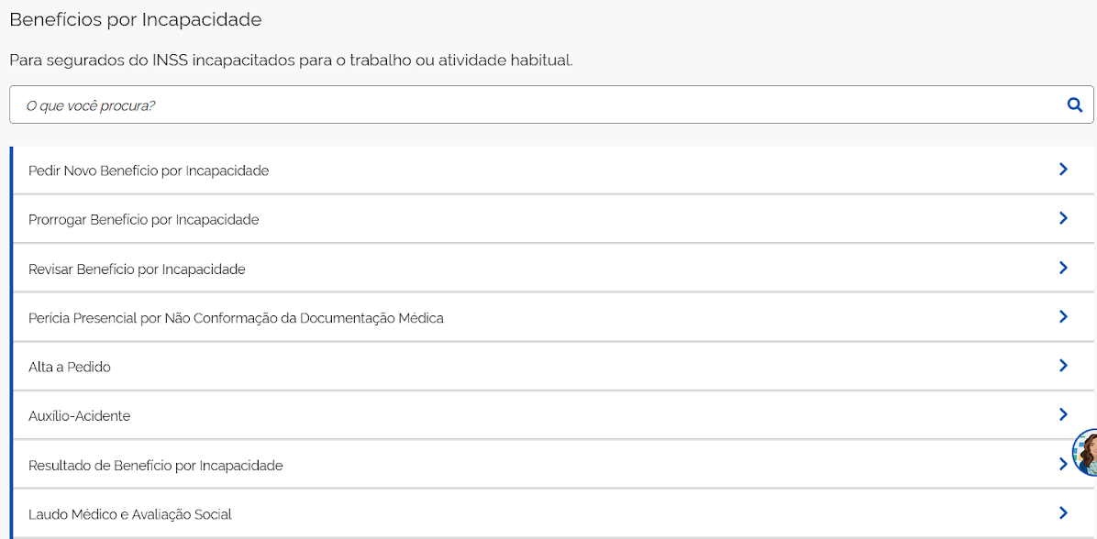Type in the "O que você procura?" field
The image size is (1097, 539).
532,105
